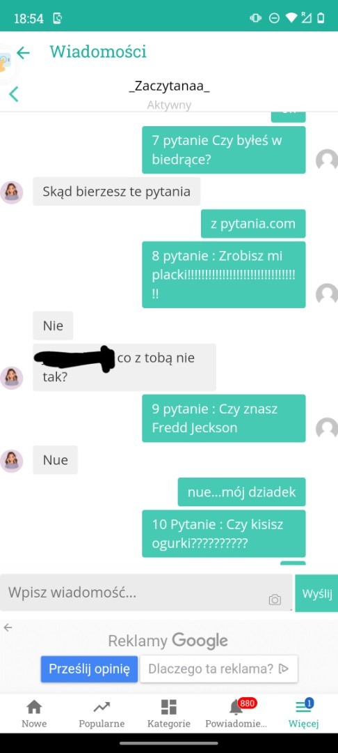
Task: Tap the floating app icon at top left edge
Action: pos(6,63)
